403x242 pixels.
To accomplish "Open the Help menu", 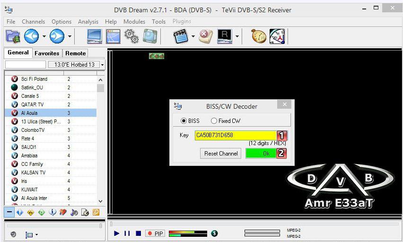I will (111, 22).
